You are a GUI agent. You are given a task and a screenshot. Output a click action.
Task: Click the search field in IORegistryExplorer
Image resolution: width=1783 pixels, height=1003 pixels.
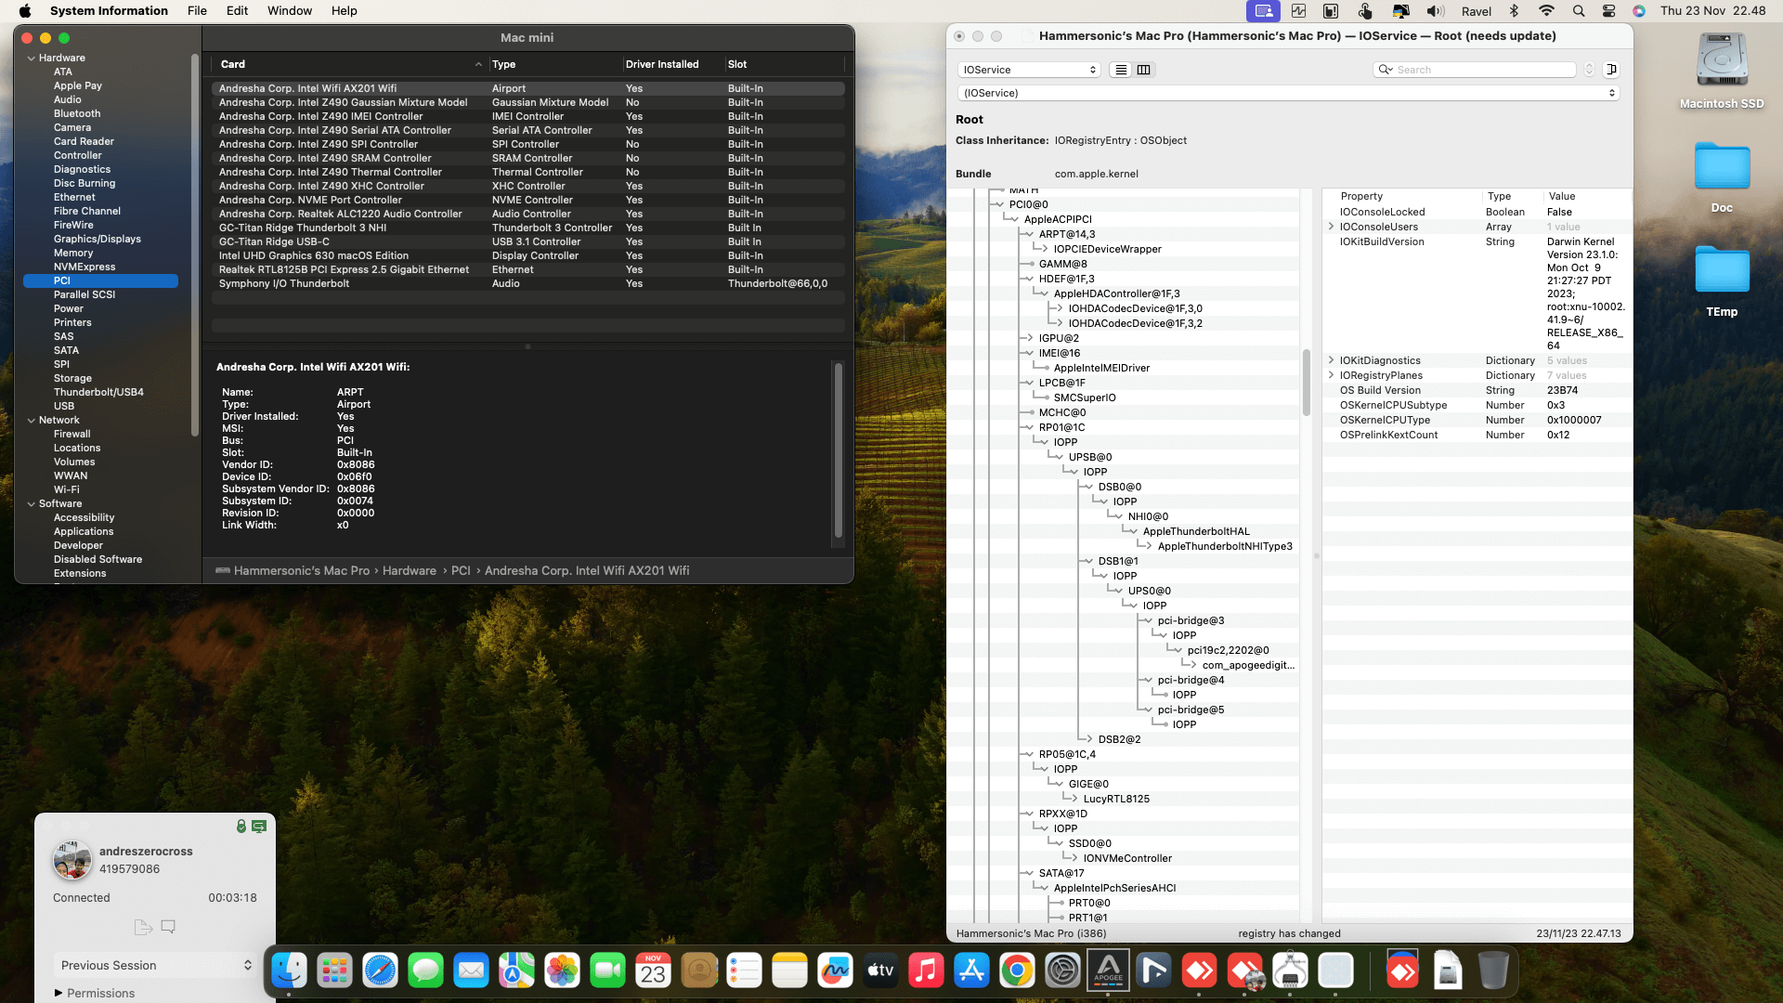[x=1475, y=70]
